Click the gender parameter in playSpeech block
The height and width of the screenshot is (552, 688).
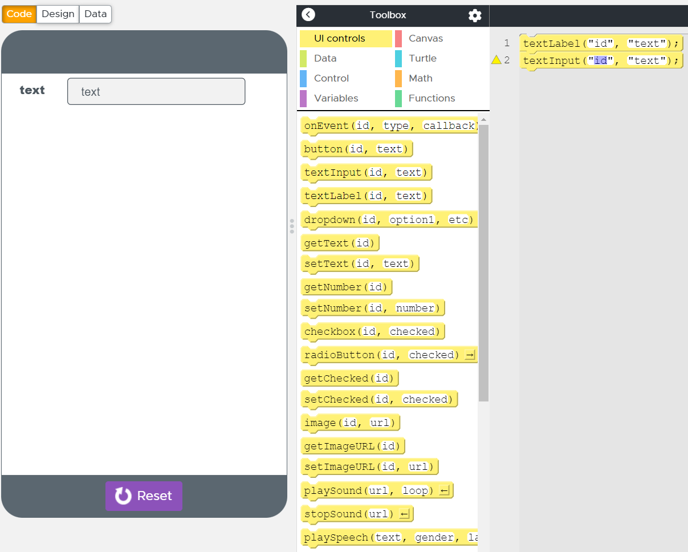[x=434, y=538]
